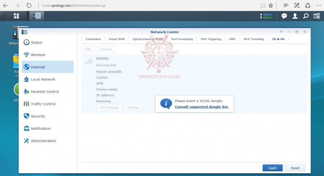Open the IPv6 Tunneling tab
Image resolution: width=324 pixels, height=176 pixels.
click(254, 39)
